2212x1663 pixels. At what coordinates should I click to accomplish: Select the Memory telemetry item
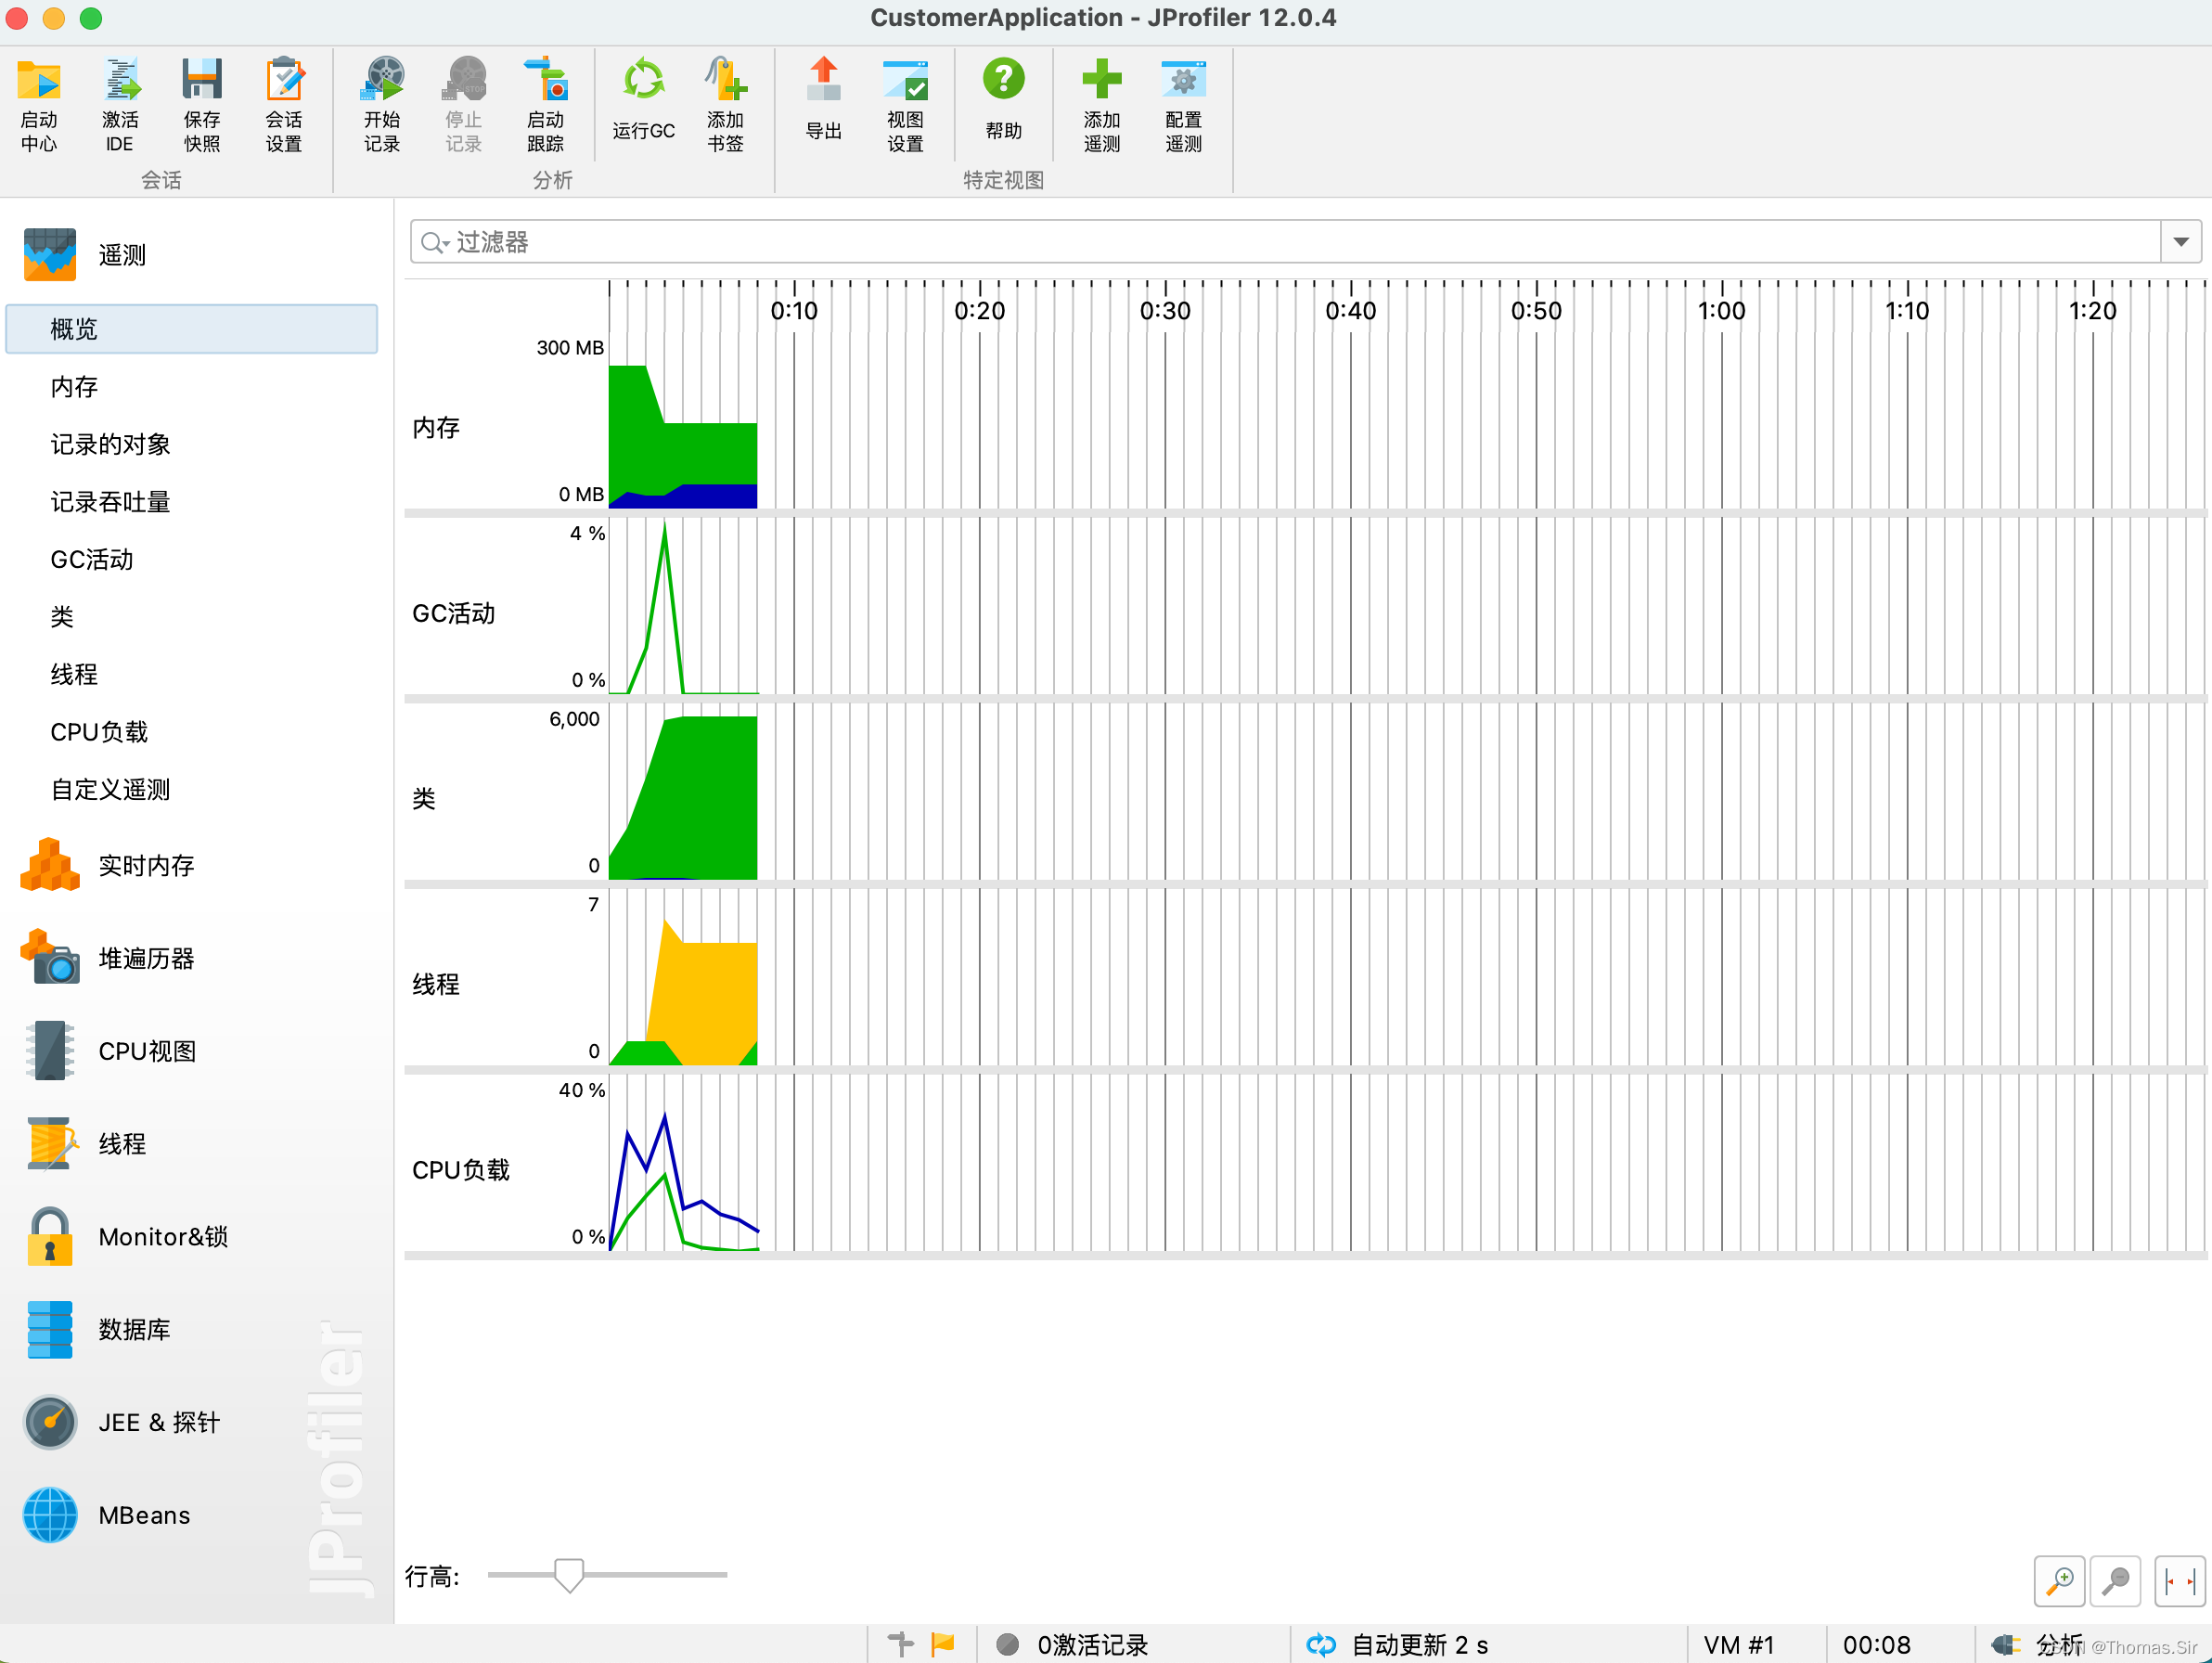(74, 387)
